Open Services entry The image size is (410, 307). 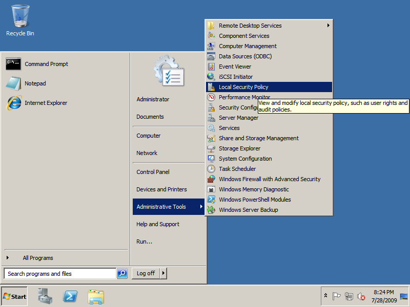click(x=269, y=128)
